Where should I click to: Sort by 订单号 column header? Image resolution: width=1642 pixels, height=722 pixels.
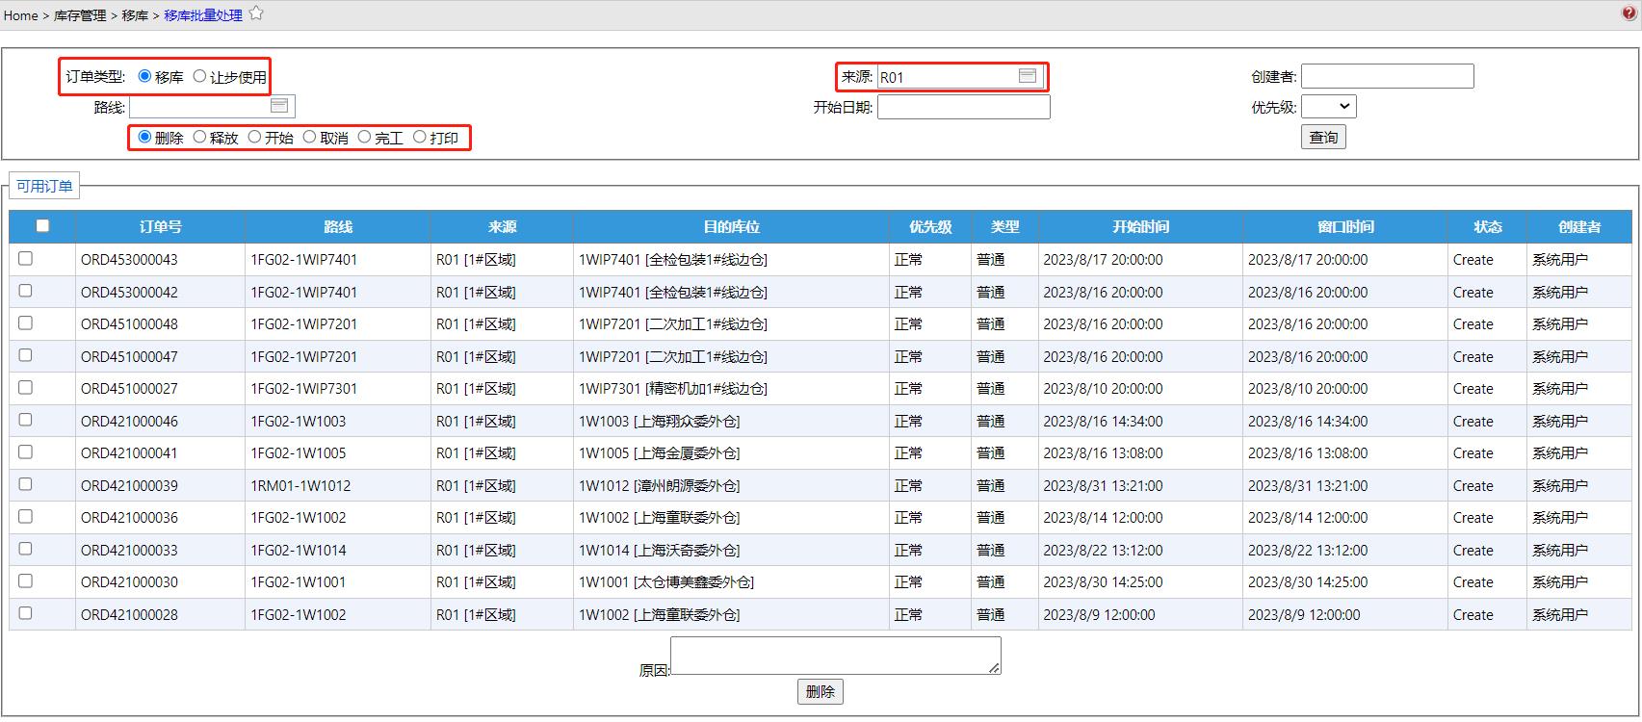coord(160,227)
